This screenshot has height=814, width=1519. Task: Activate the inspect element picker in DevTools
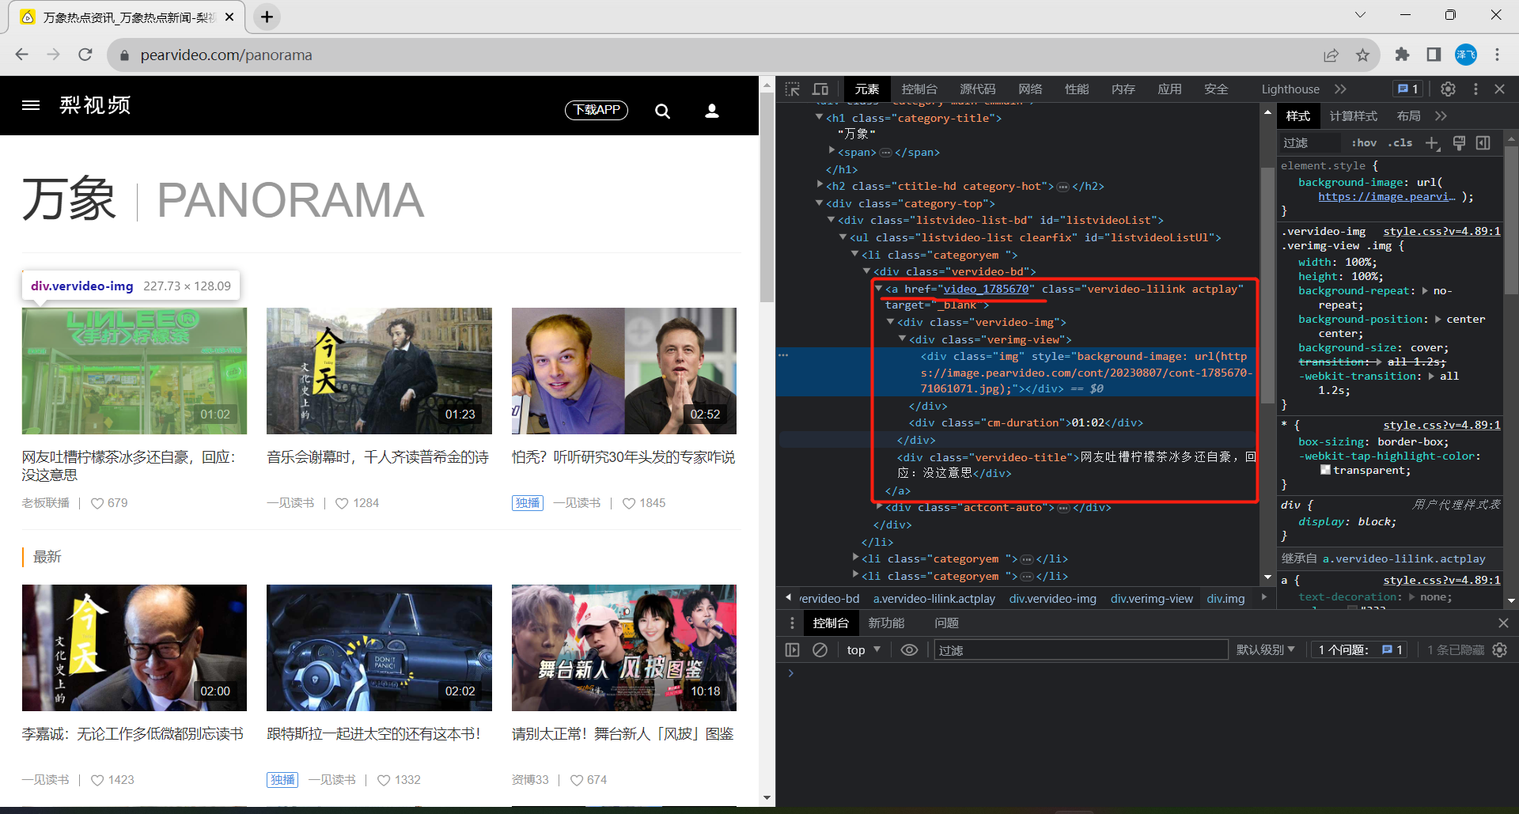(793, 89)
